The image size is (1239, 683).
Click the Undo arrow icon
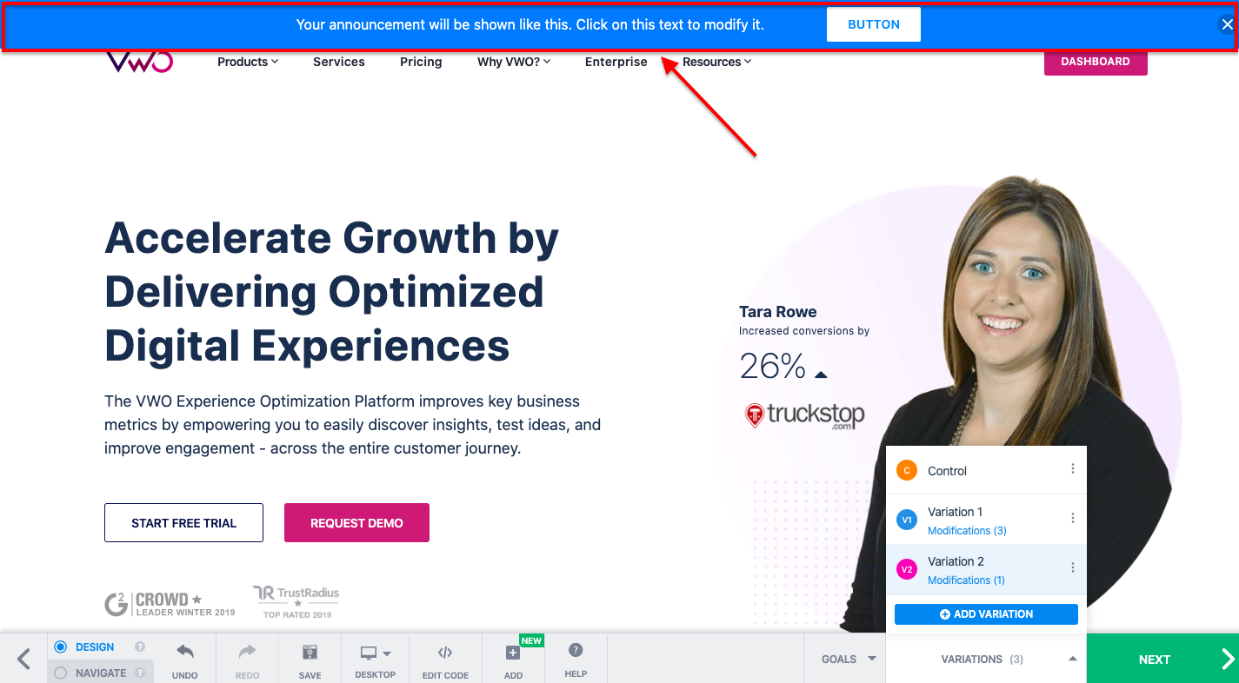pyautogui.click(x=184, y=652)
